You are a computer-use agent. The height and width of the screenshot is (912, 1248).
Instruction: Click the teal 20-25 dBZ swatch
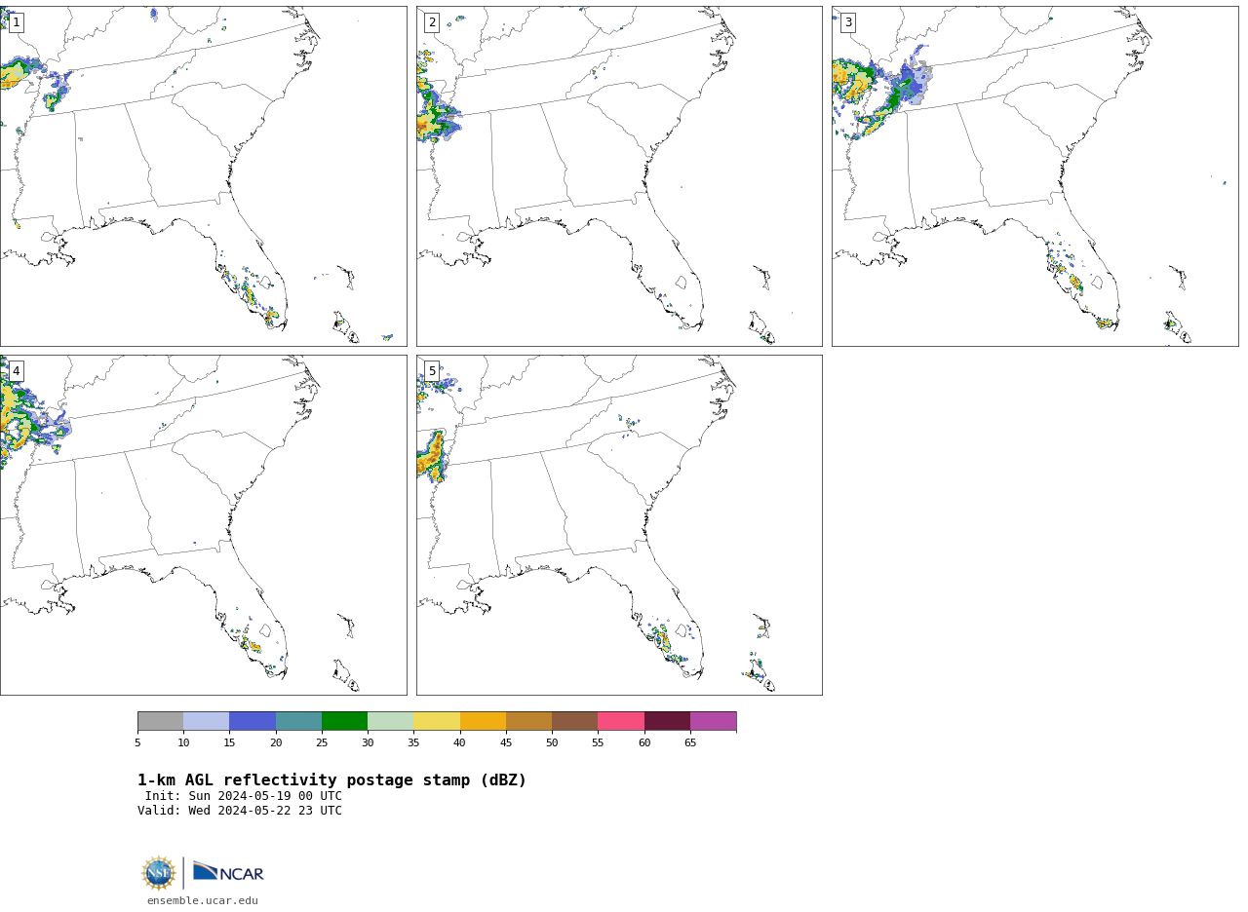[x=298, y=721]
